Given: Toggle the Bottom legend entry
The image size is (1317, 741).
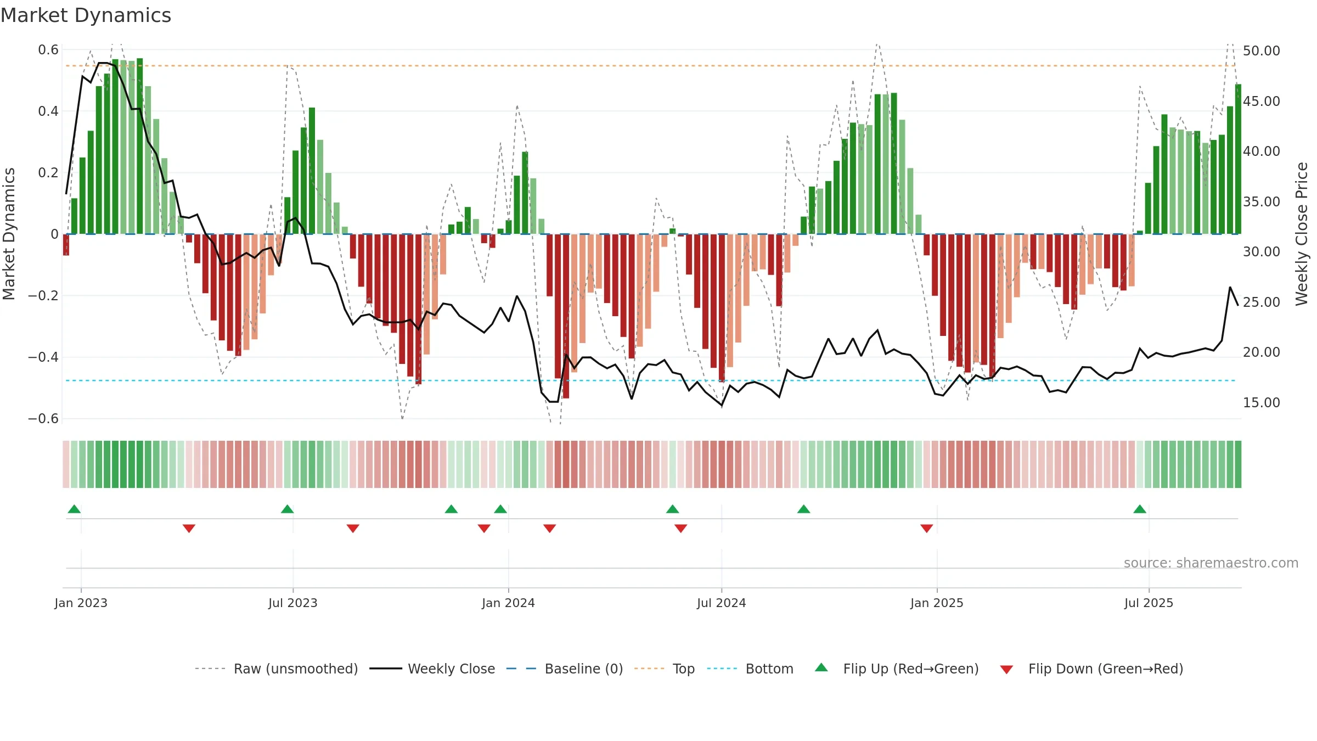Looking at the screenshot, I should 750,669.
